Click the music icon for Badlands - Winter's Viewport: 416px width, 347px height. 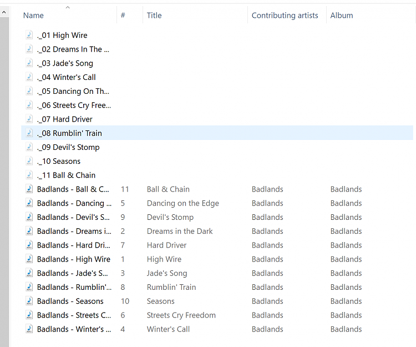(29, 329)
